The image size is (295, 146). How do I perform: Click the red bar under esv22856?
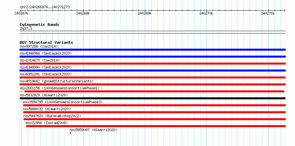pyautogui.click(x=156, y=126)
